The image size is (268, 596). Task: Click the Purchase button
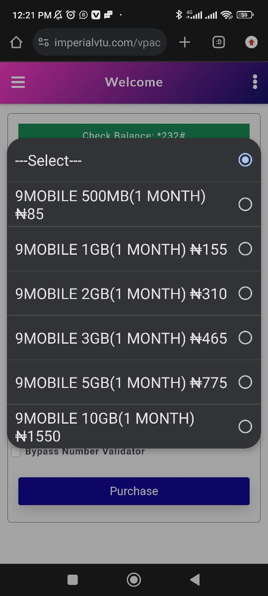point(134,491)
